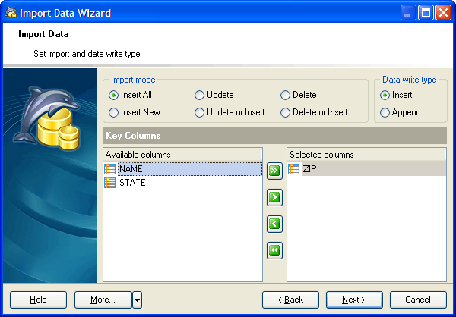Click the ZIP column table icon

coord(294,169)
